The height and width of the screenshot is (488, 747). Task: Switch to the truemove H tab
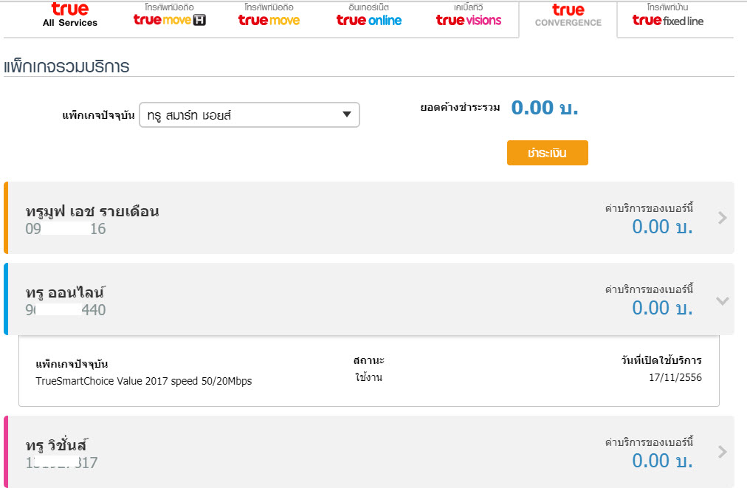(170, 15)
